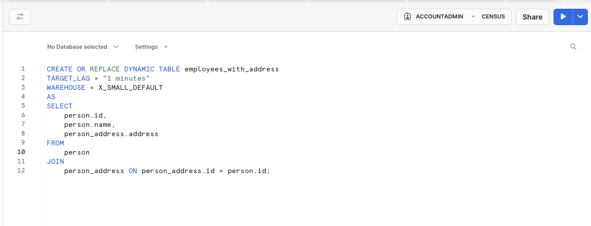
Task: Open the Settings dropdown
Action: (x=151, y=47)
